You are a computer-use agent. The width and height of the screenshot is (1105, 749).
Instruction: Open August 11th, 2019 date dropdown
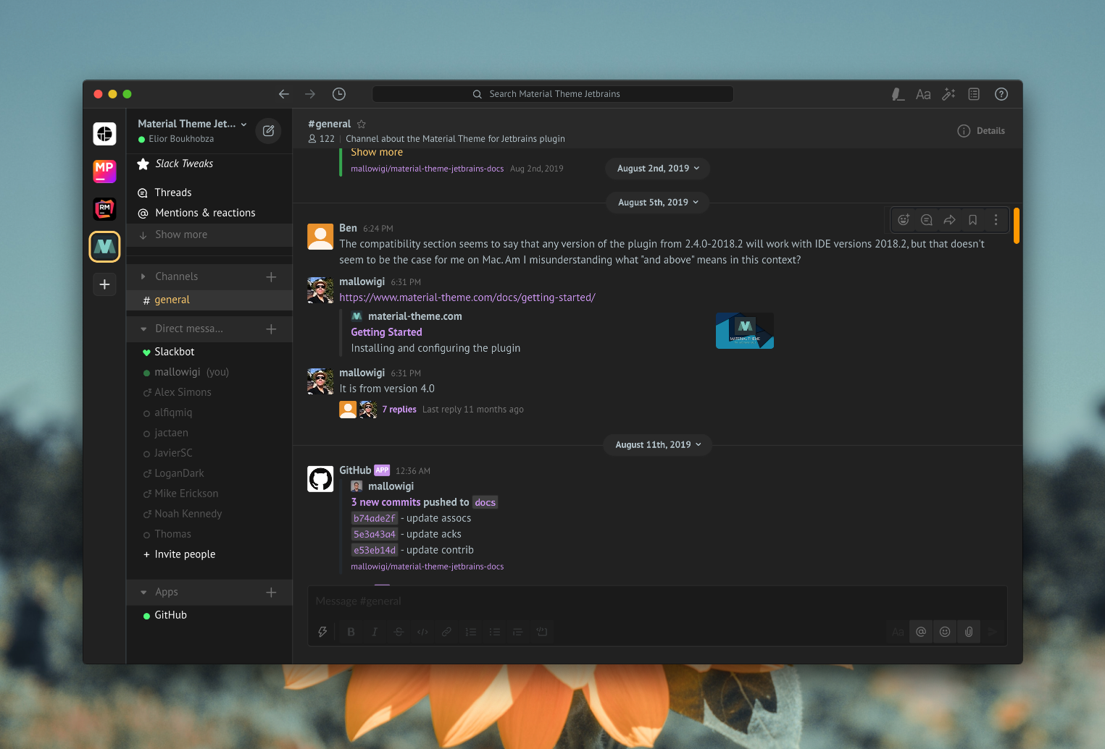click(x=658, y=445)
